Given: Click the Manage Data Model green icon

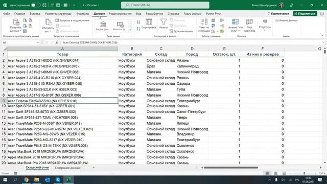Looking at the screenshot, I should click(x=222, y=31).
